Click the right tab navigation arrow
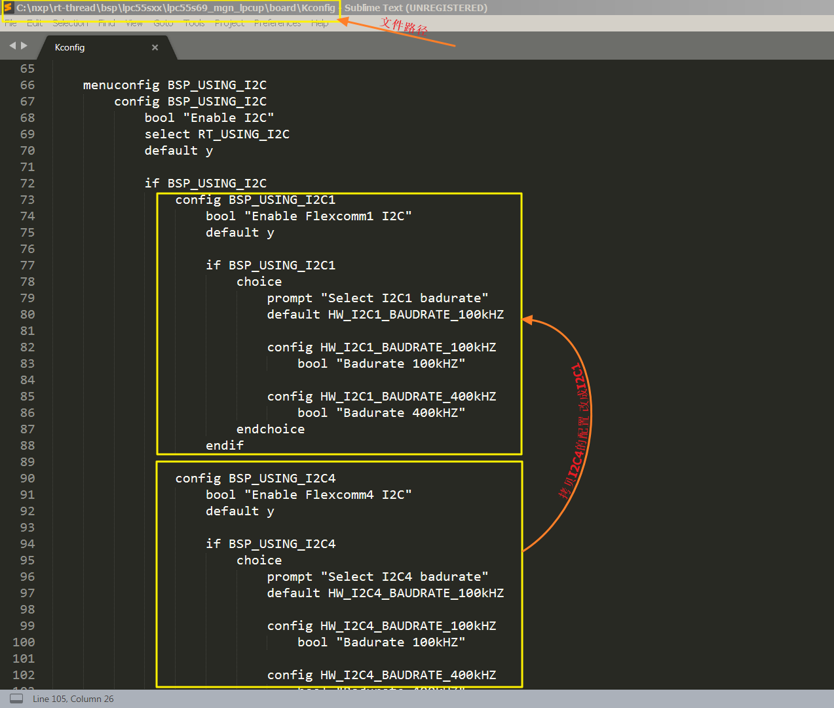The height and width of the screenshot is (708, 834). [x=24, y=46]
